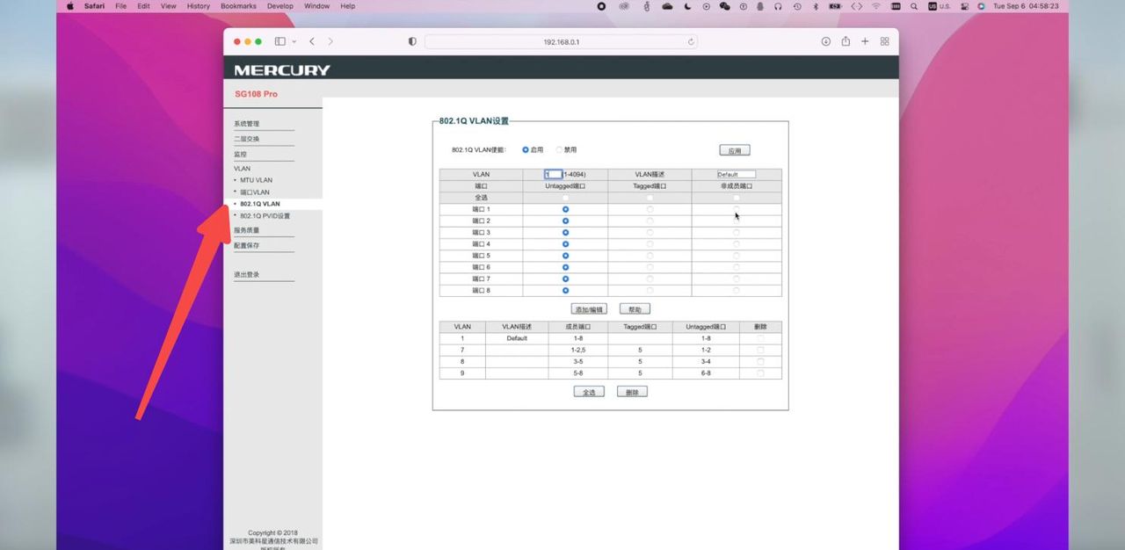Click the code brackets menu bar icon
The width and height of the screenshot is (1125, 550).
click(856, 6)
